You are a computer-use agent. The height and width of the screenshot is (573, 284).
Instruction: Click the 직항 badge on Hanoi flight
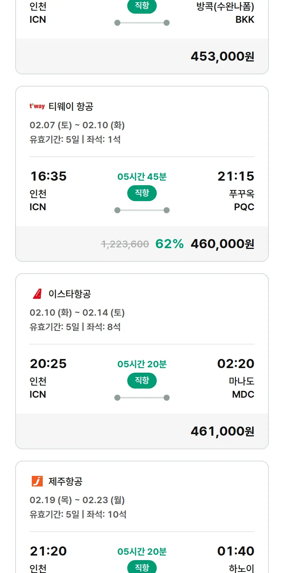(142, 567)
